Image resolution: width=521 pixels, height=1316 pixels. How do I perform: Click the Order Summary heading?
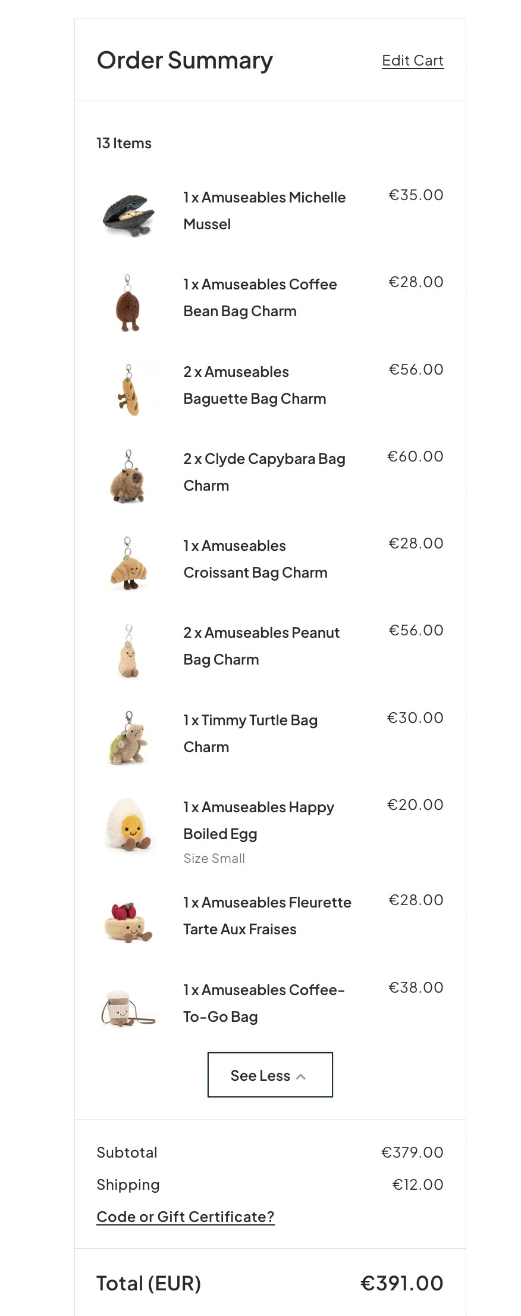click(x=185, y=61)
